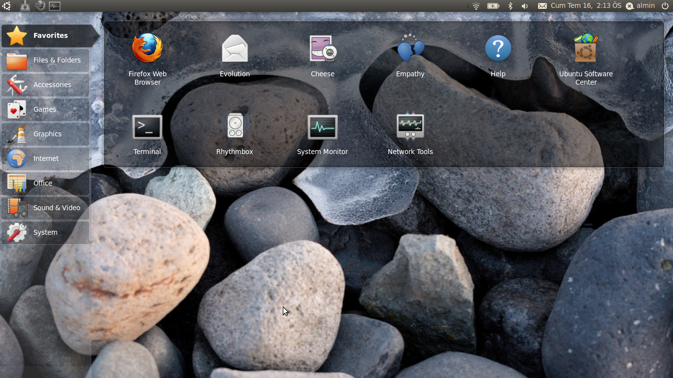Open the Graphics category

click(45, 134)
